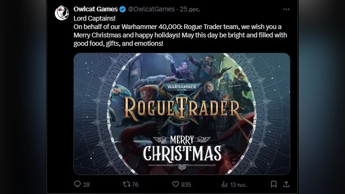Open the Owlcat Games profile avatar

[62, 13]
